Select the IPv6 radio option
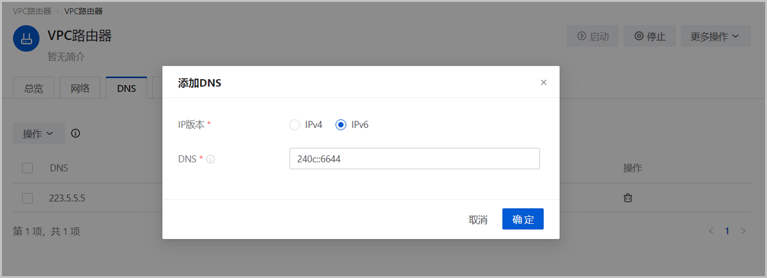The image size is (767, 278). pos(341,125)
